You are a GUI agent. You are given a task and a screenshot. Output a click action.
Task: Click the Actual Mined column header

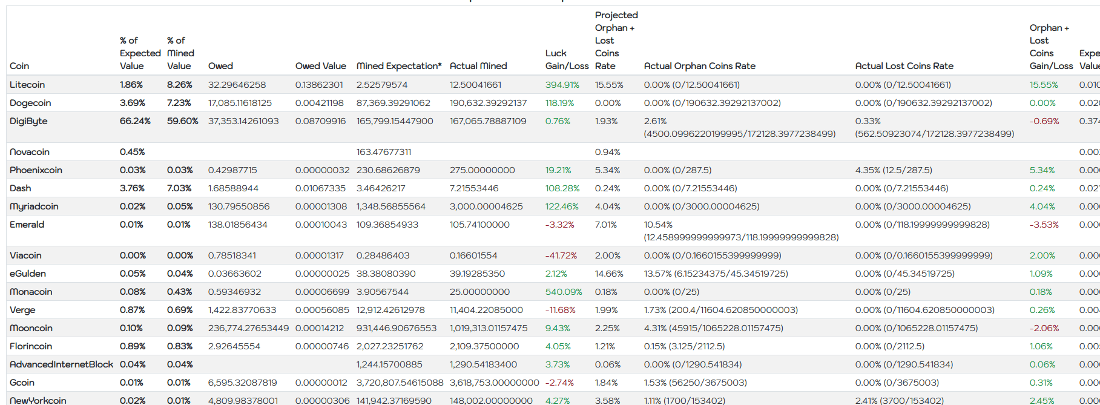(478, 66)
